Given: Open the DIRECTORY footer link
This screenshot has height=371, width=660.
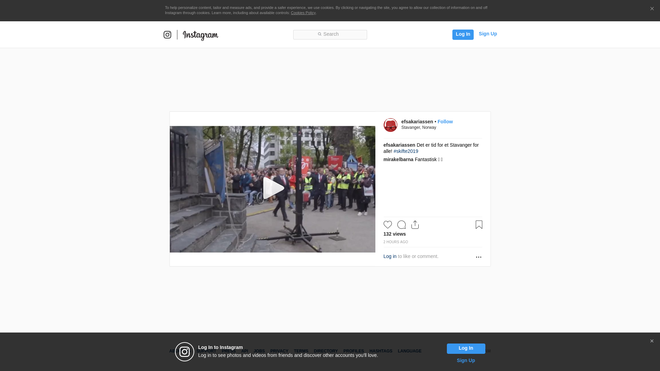Looking at the screenshot, I should coord(326,351).
